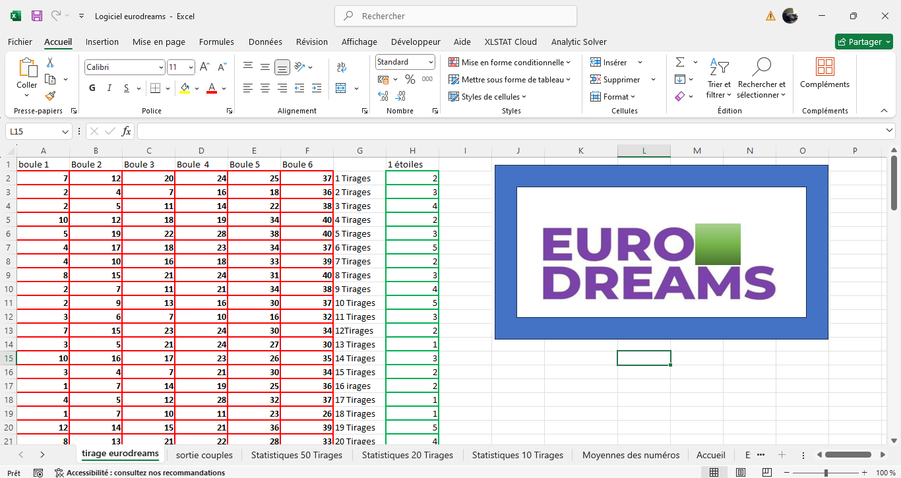
Task: Remove a decimal place
Action: tap(402, 96)
